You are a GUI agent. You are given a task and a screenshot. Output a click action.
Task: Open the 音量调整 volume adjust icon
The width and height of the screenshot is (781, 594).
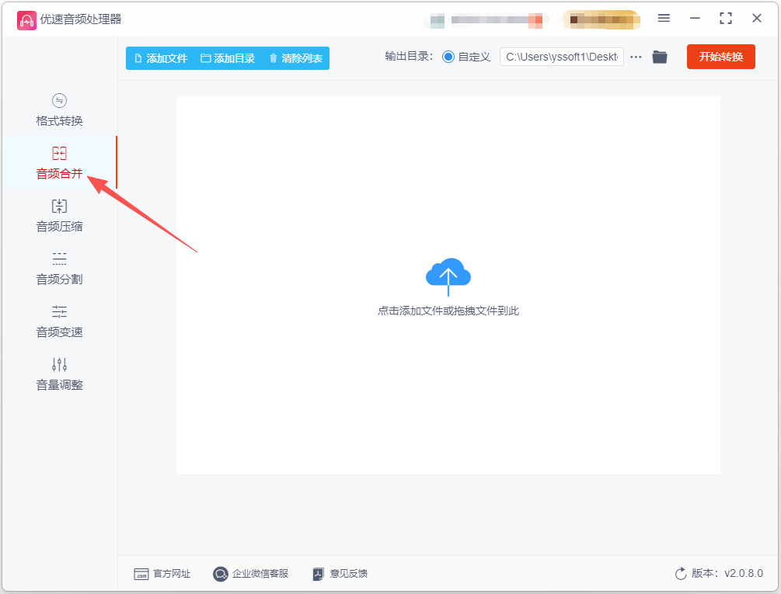(x=59, y=364)
